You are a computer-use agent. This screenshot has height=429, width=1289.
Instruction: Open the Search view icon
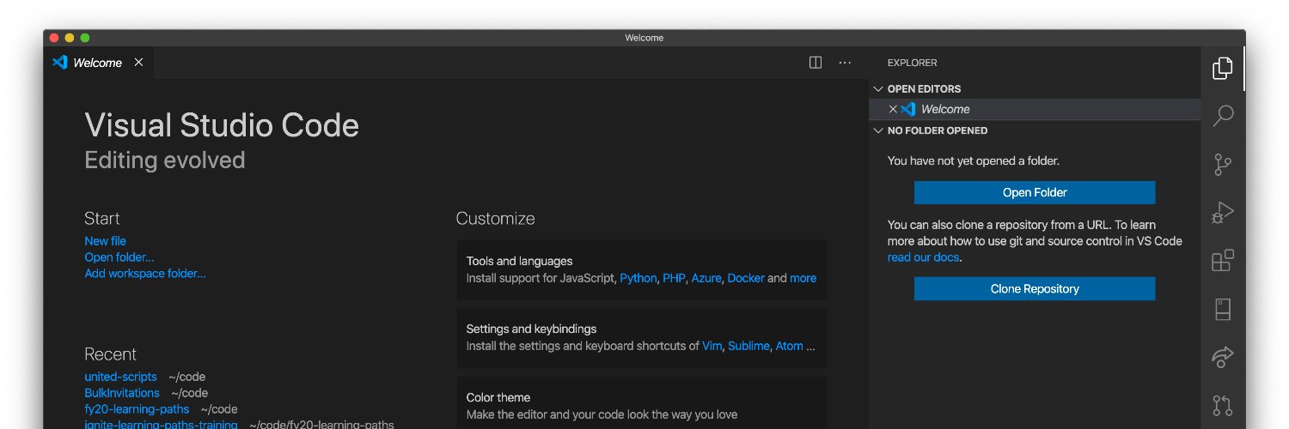(1222, 116)
